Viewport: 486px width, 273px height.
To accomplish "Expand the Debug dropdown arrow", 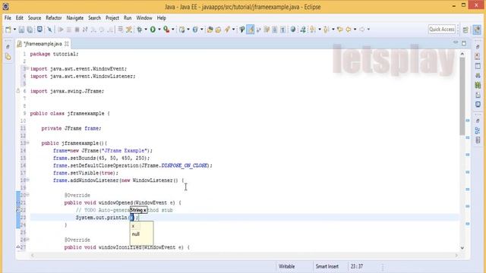I will point(146,30).
